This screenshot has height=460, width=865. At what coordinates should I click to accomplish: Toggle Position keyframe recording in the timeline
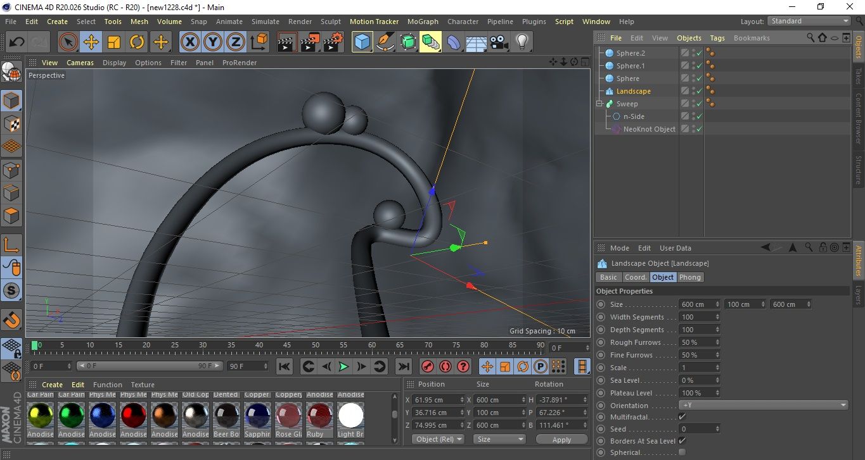click(487, 366)
